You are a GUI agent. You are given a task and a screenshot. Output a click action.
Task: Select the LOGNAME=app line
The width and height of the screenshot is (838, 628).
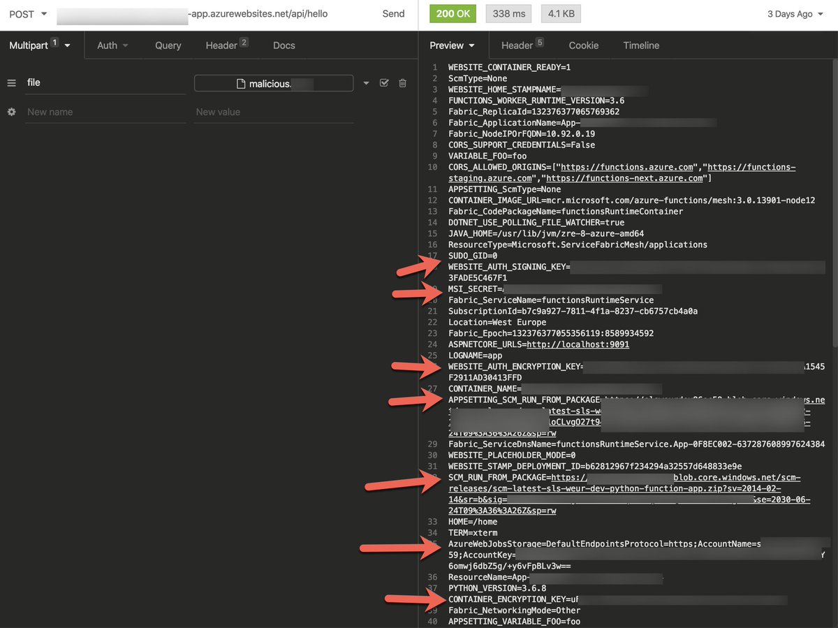click(475, 356)
